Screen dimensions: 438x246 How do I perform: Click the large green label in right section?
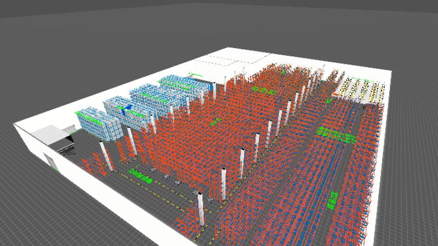[337, 134]
